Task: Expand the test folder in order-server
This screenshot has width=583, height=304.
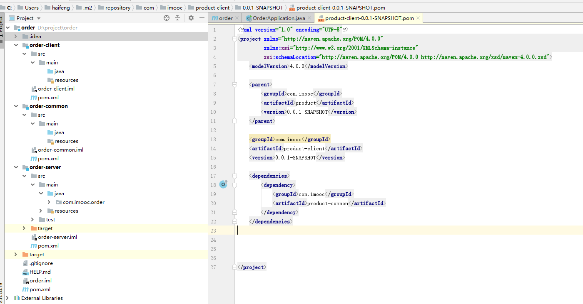Action: click(x=32, y=220)
